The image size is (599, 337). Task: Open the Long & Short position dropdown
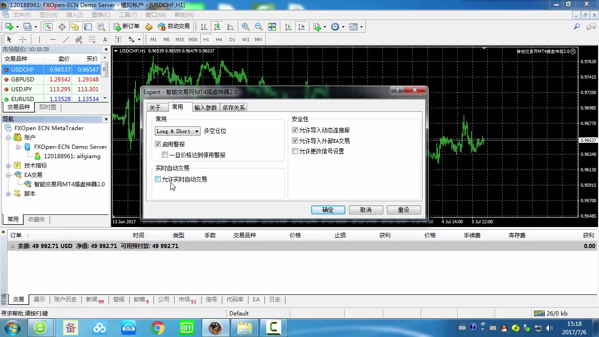pyautogui.click(x=177, y=131)
